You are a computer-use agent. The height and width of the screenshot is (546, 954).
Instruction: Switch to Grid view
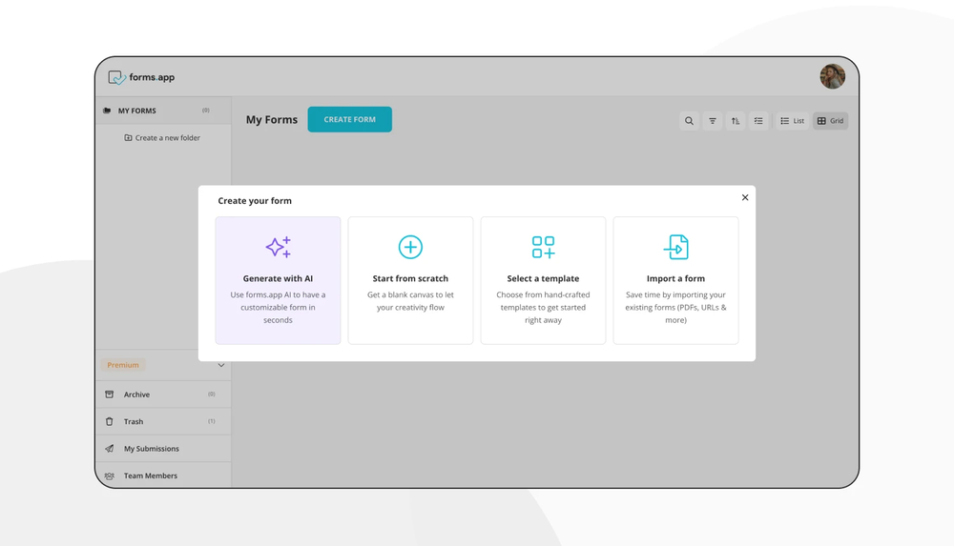coord(830,121)
